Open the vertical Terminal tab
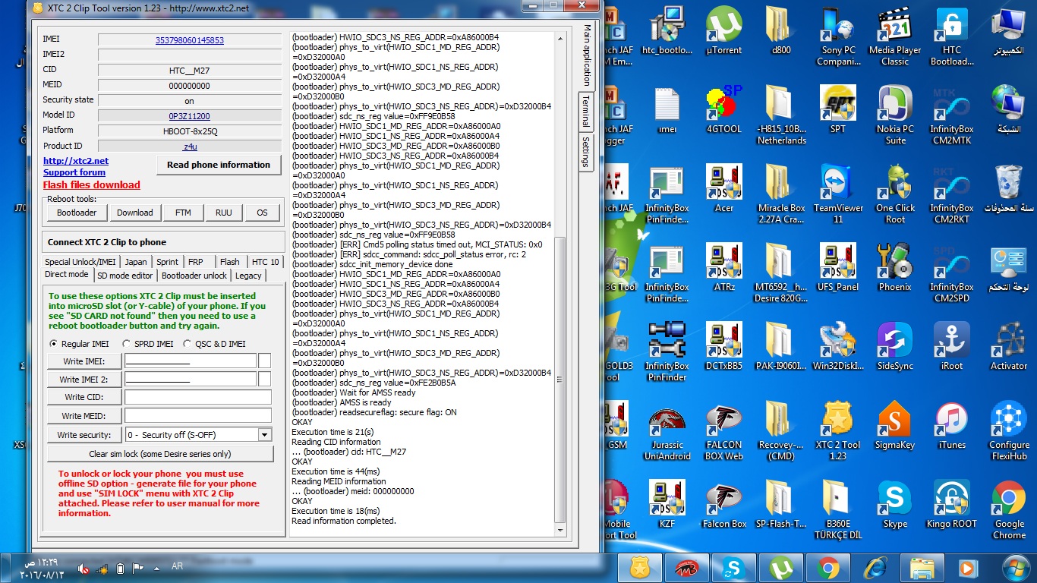 click(586, 111)
